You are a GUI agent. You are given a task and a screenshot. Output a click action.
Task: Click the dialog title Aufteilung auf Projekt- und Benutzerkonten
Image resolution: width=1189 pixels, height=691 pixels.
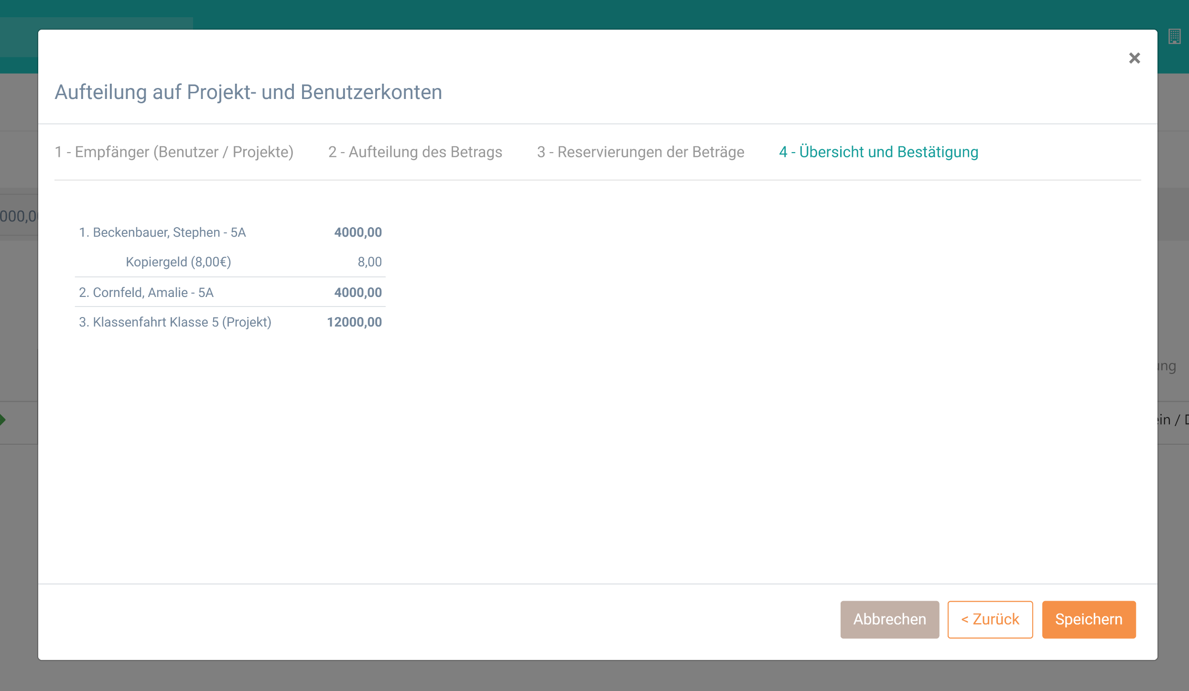[249, 92]
